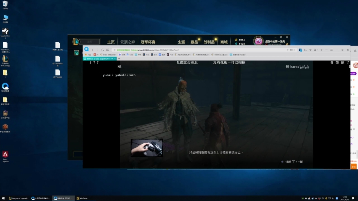Viewport: 358px width, 201px height.
Task: Launch Studio One from the desktop
Action: click(x=5, y=33)
